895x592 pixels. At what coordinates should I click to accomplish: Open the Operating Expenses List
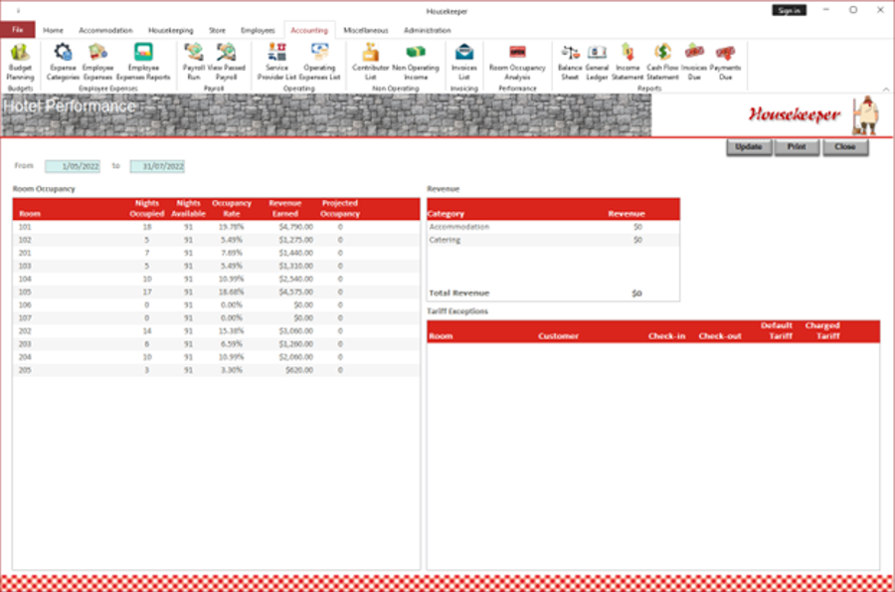pos(319,62)
